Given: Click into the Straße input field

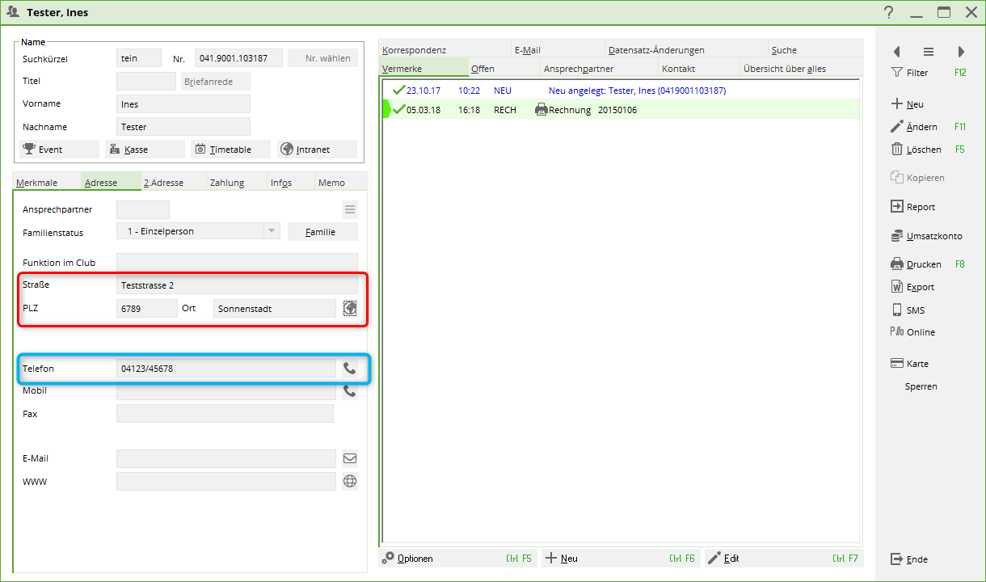Looking at the screenshot, I should click(x=237, y=285).
